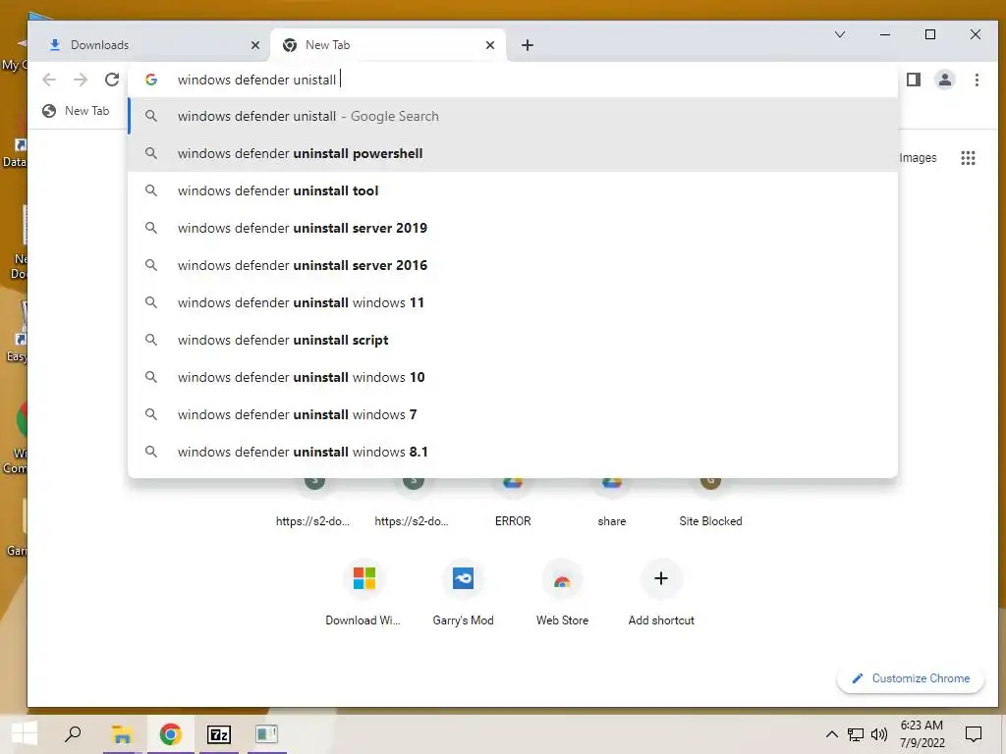Viewport: 1006px width, 754px height.
Task: Click the New Tab bookmark
Action: [76, 111]
